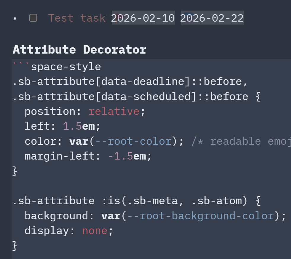The height and width of the screenshot is (259, 291).
Task: Click the "readable emoj" CSS comment
Action: click(x=241, y=141)
